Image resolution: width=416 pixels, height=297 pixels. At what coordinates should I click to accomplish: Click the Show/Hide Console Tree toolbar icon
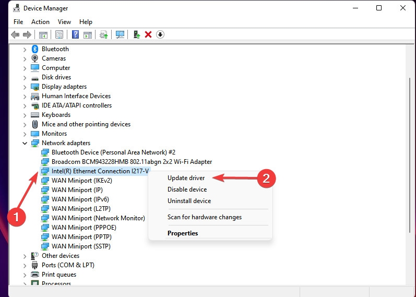click(x=43, y=34)
